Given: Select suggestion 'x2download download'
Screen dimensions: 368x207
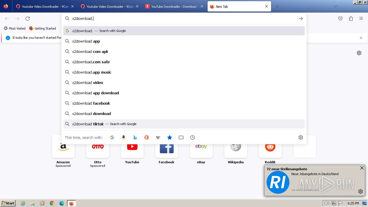Looking at the screenshot, I should [x=184, y=114].
